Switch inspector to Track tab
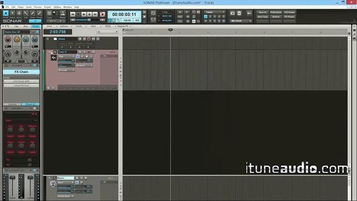The width and height of the screenshot is (357, 201). click(35, 26)
